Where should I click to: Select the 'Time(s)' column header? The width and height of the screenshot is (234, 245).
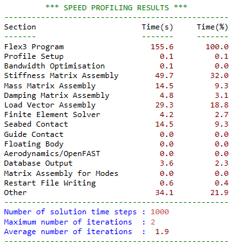click(x=158, y=27)
